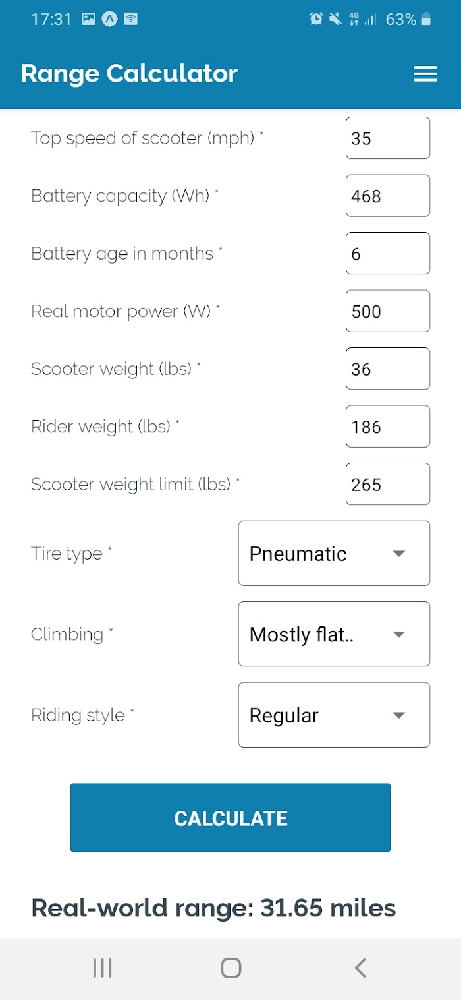Click the CALCULATE button

pos(230,817)
